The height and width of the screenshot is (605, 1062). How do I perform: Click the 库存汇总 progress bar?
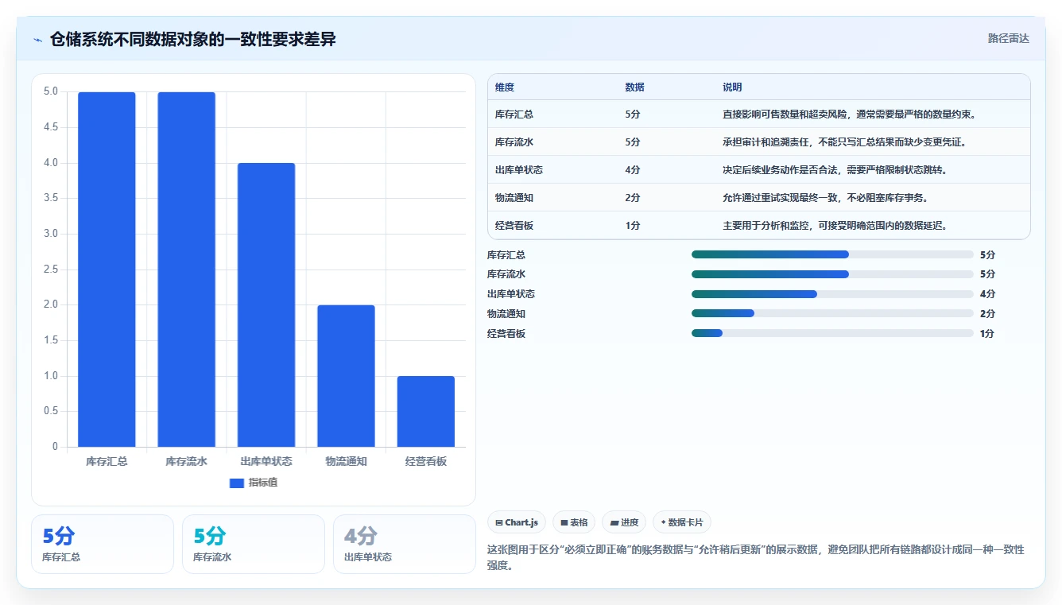click(832, 254)
